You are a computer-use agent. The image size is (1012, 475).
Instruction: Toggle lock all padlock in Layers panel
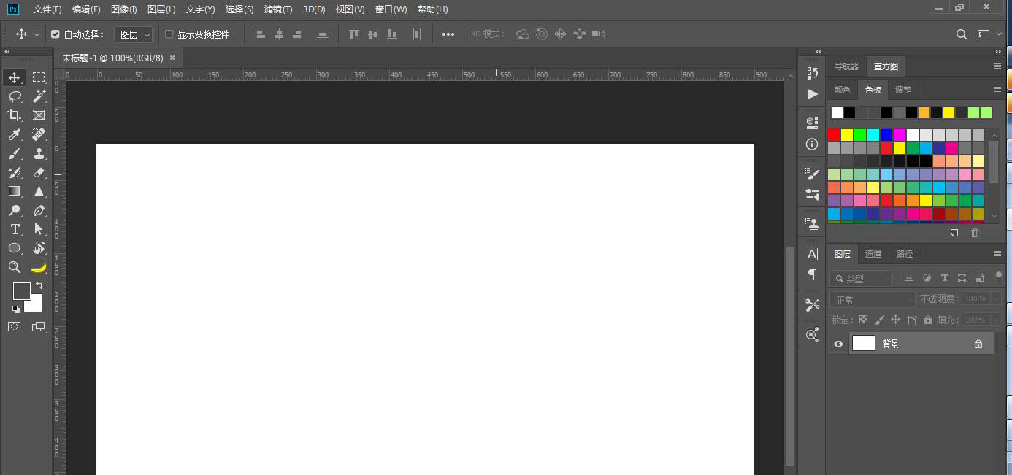[927, 320]
